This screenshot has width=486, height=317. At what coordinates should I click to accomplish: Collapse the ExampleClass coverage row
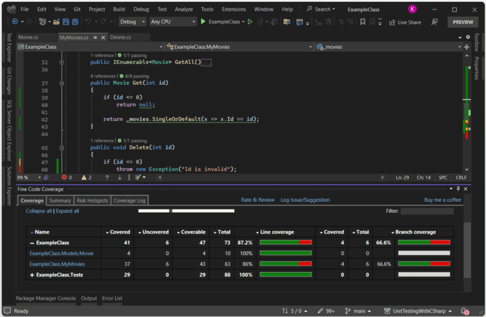(x=32, y=242)
